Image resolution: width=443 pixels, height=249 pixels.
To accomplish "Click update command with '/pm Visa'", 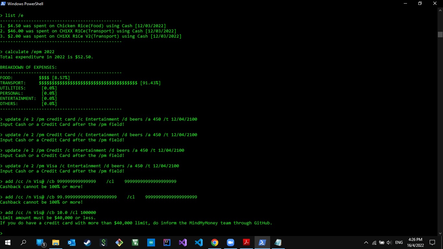I will coord(90,166).
